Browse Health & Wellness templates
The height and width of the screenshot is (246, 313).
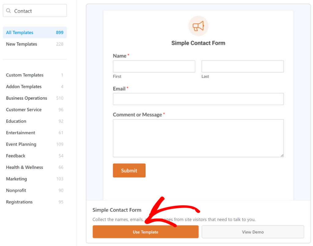(24, 167)
